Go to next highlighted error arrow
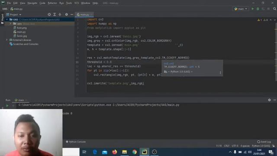Image resolution: width=277 pixels, height=156 pixels. (275, 20)
